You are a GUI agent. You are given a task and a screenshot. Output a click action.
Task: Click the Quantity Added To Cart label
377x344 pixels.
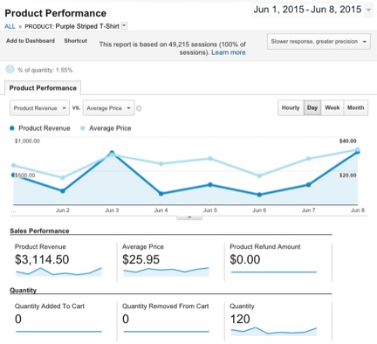50,306
